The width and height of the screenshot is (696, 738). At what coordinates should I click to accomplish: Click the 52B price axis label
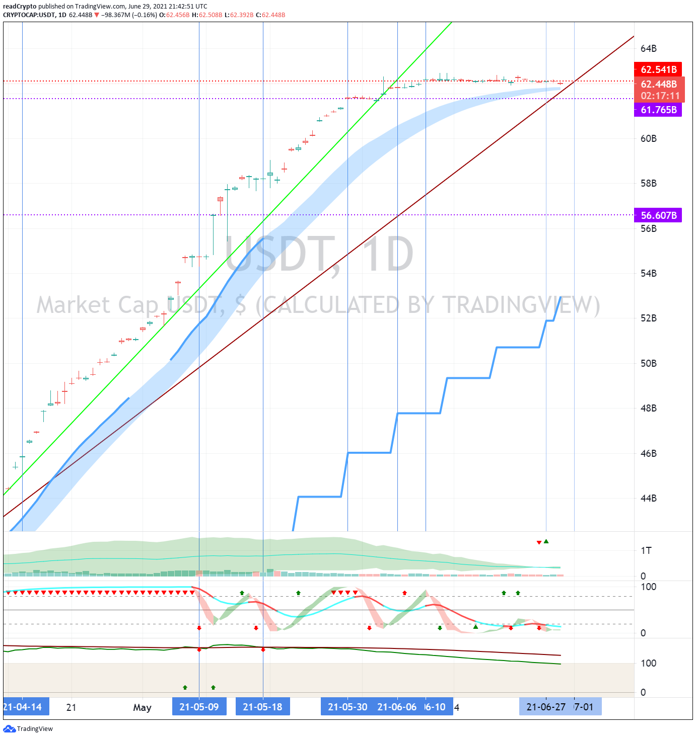(649, 318)
